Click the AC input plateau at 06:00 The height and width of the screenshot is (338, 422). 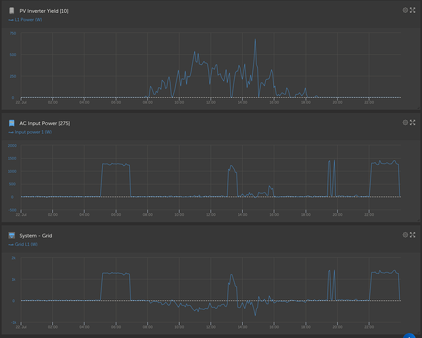pos(116,164)
